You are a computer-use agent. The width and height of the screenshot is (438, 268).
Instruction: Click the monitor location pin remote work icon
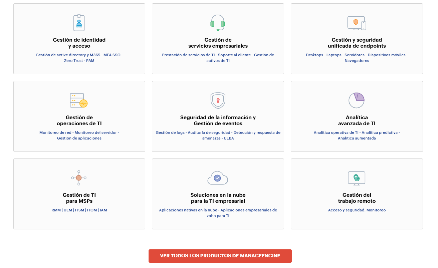(357, 178)
